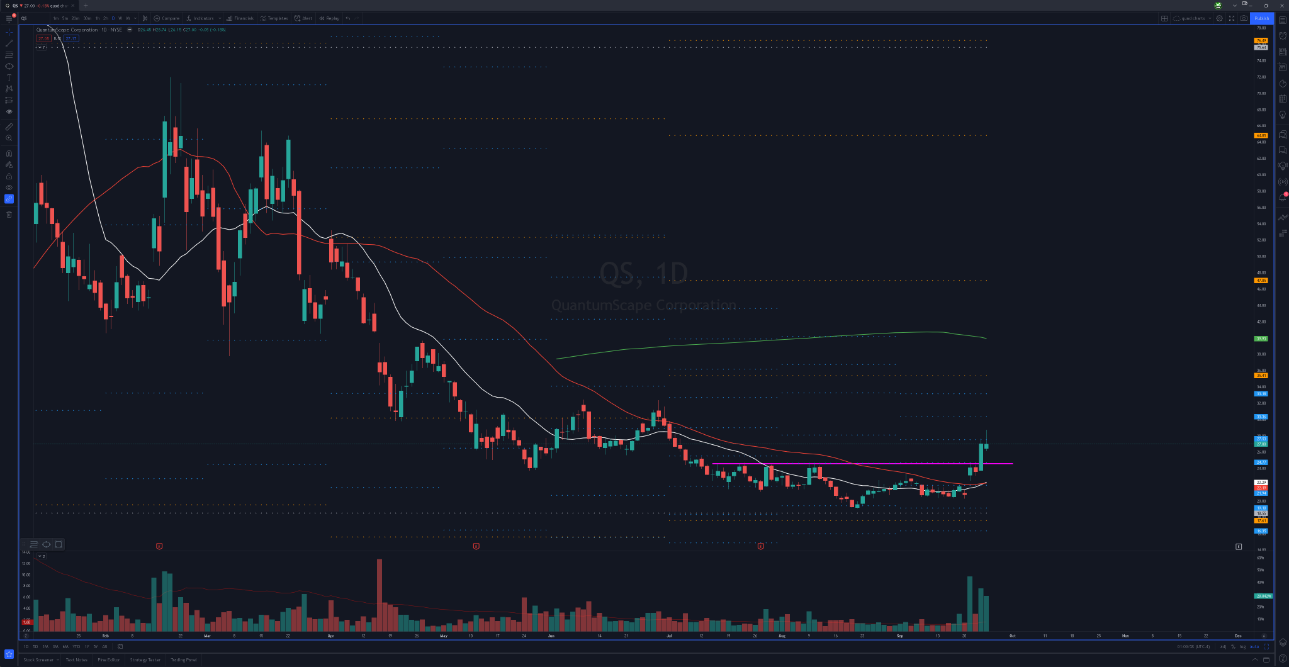Select the YTD date range
Screen dimensions: 1289x667
[76, 646]
